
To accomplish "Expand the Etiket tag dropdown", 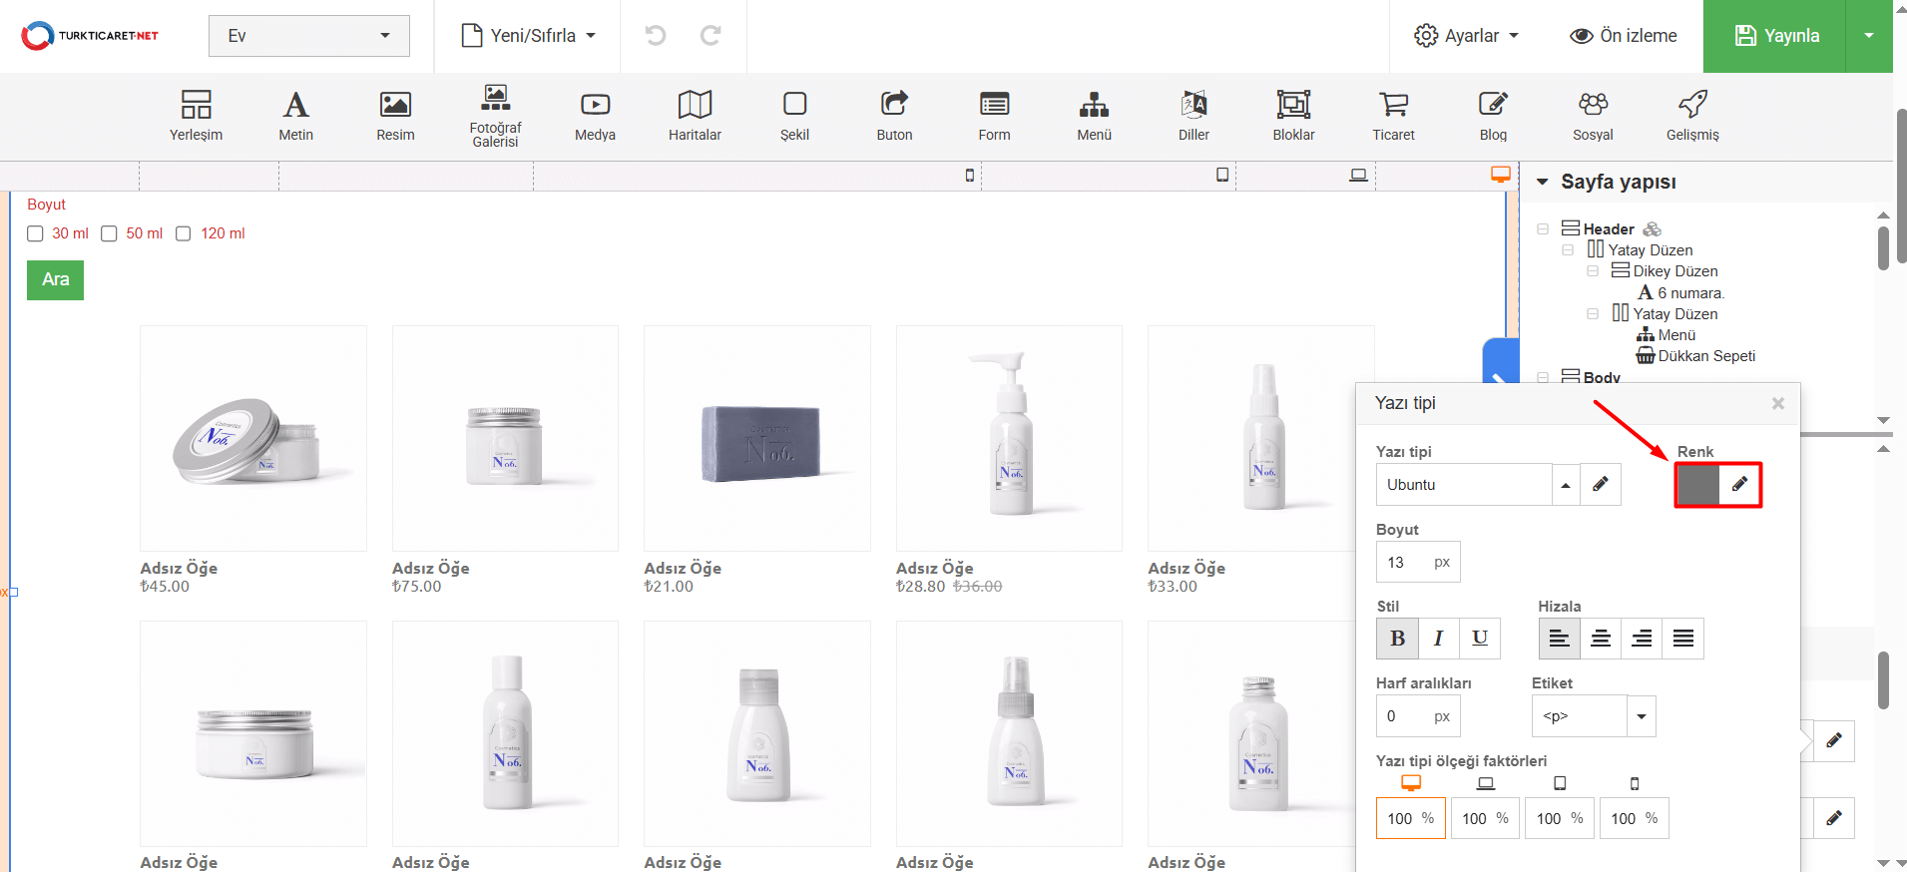I will click(x=1641, y=716).
